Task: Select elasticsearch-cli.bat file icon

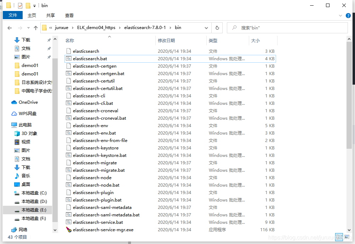Action: tap(69, 103)
